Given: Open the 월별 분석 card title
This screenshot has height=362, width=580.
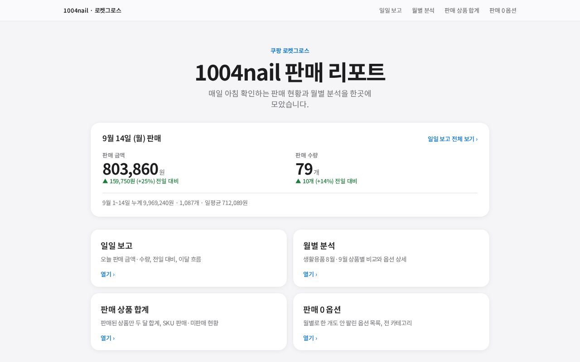Looking at the screenshot, I should click(x=319, y=246).
